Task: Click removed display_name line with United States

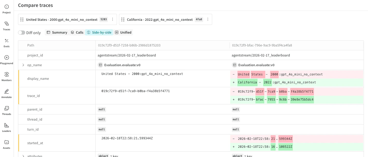Action: [x=297, y=74]
